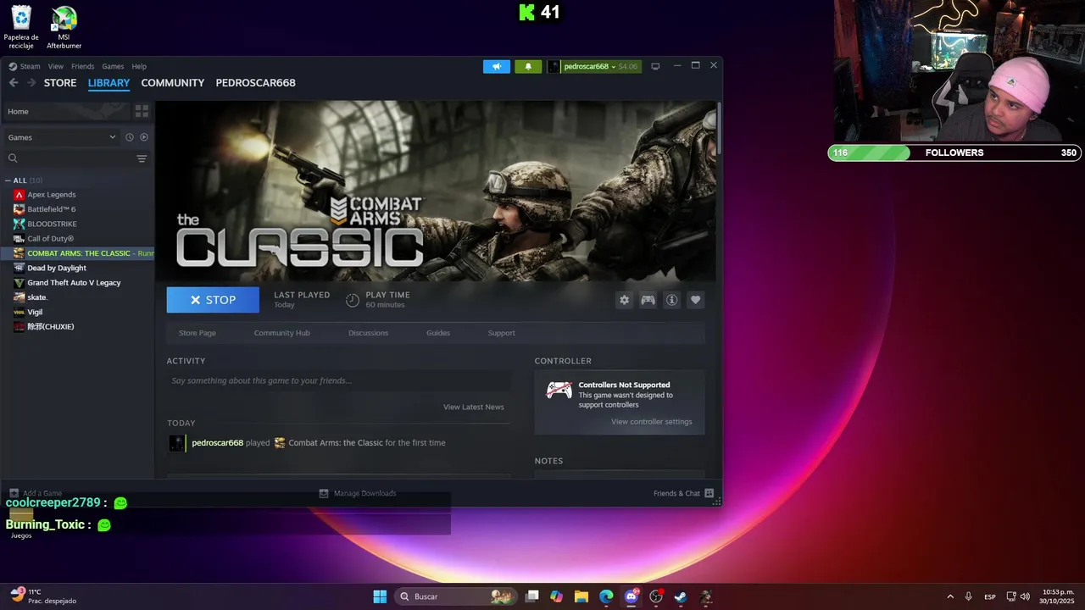Click the STOP game button
The width and height of the screenshot is (1085, 610).
coord(213,300)
